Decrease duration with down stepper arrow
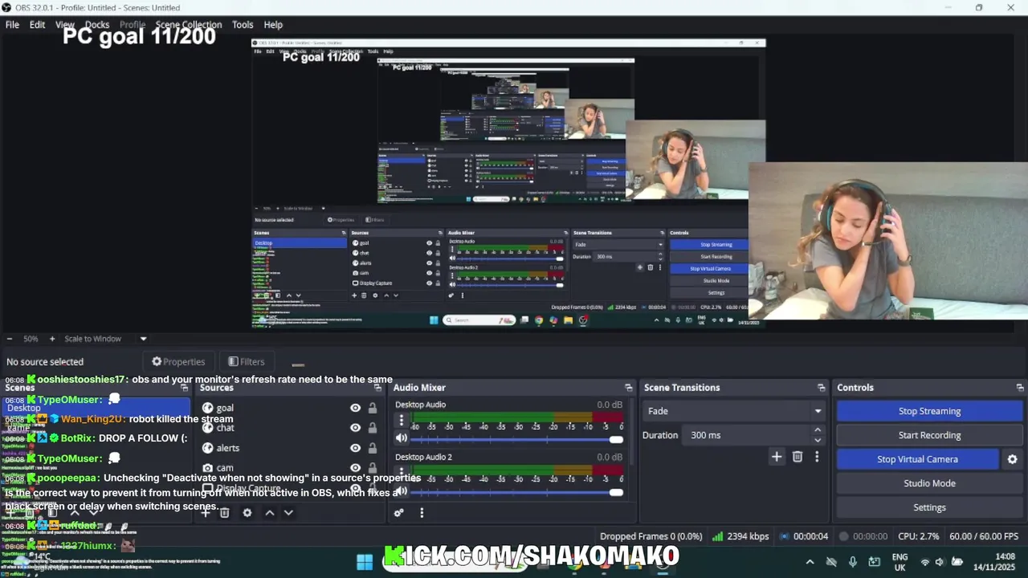 [x=818, y=440]
